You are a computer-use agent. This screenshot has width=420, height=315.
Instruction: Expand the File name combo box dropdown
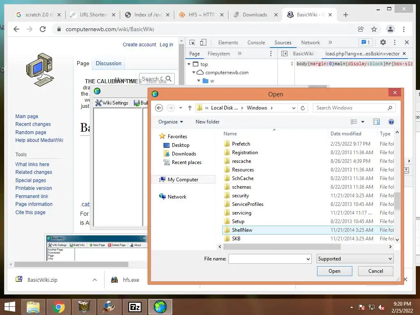pos(308,259)
